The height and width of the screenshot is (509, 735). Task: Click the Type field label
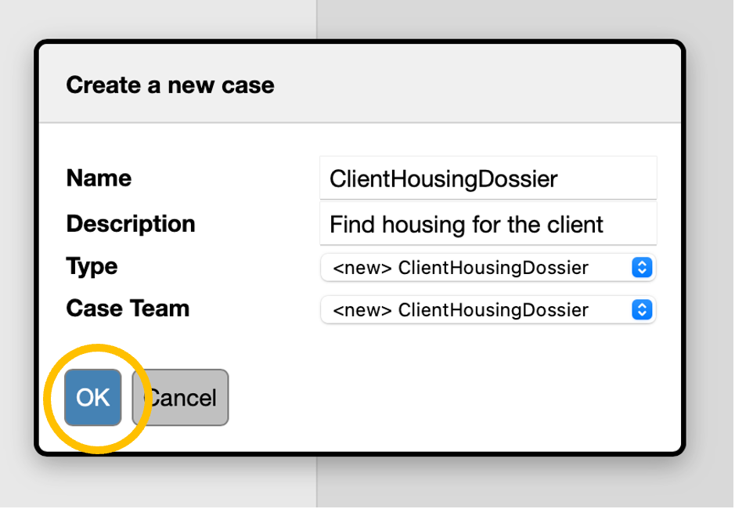click(92, 266)
